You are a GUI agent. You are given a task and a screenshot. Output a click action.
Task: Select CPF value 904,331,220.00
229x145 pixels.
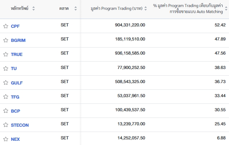pyautogui.click(x=130, y=25)
